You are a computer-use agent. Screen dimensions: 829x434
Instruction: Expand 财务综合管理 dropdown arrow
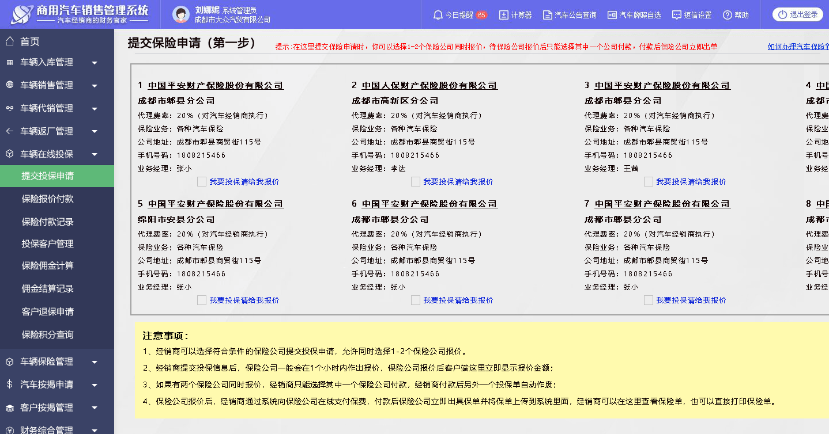(x=95, y=430)
